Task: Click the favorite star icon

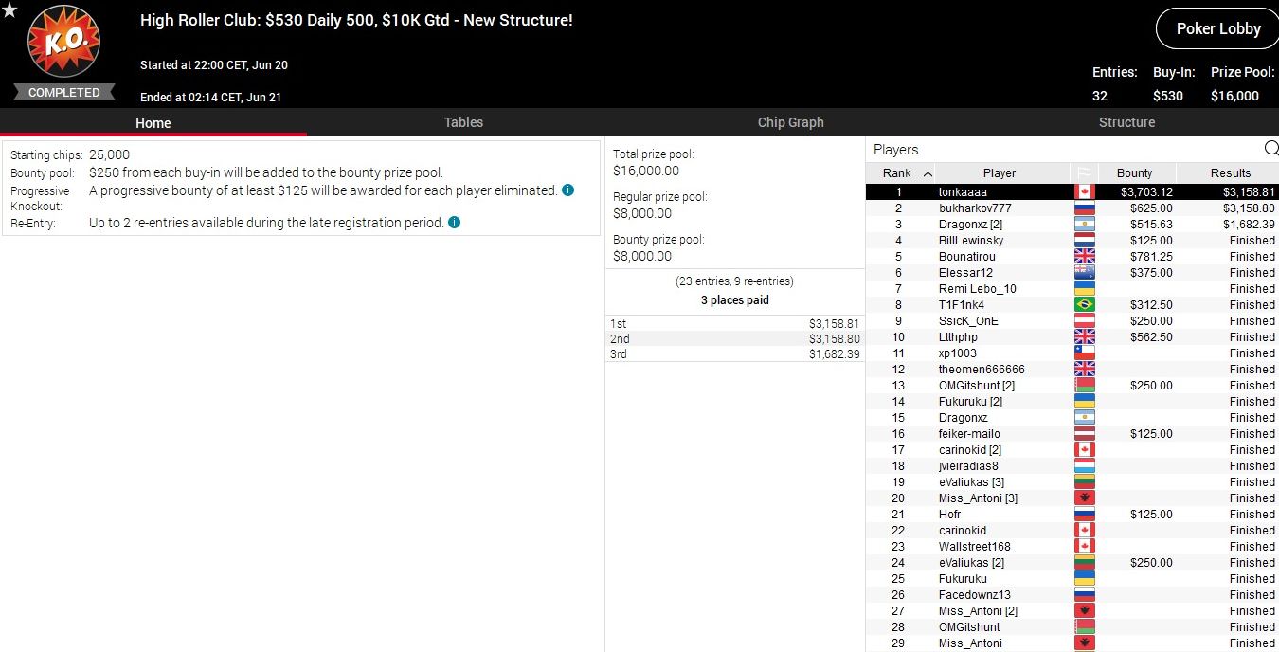Action: (9, 10)
